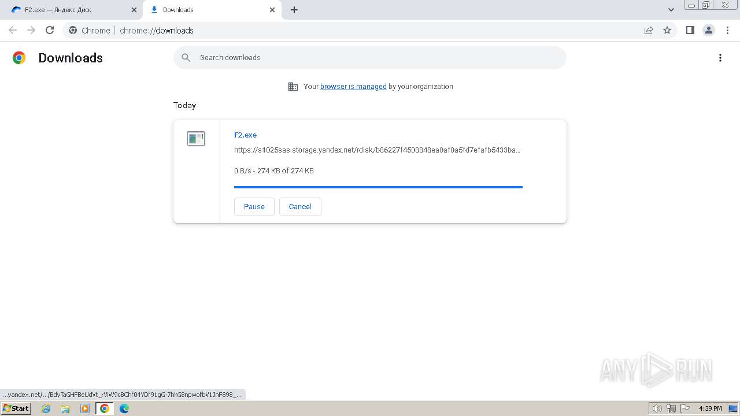Select the Downloads tab

(212, 10)
